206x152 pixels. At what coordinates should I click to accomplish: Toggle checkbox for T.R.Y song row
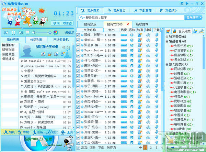click(78, 55)
